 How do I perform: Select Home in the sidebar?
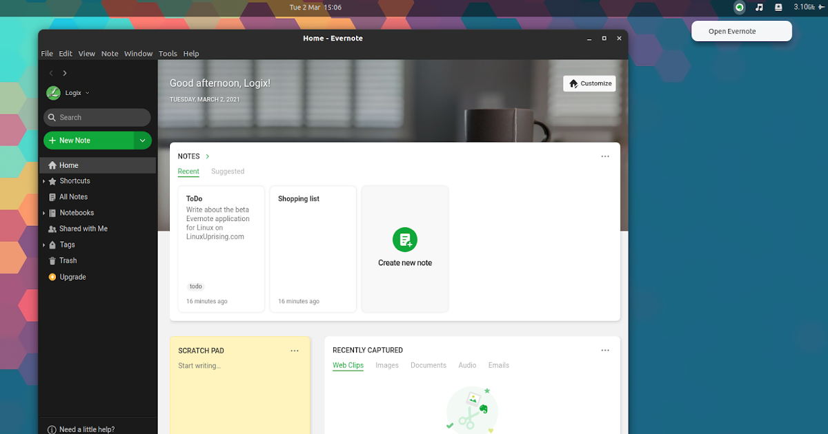[x=97, y=165]
